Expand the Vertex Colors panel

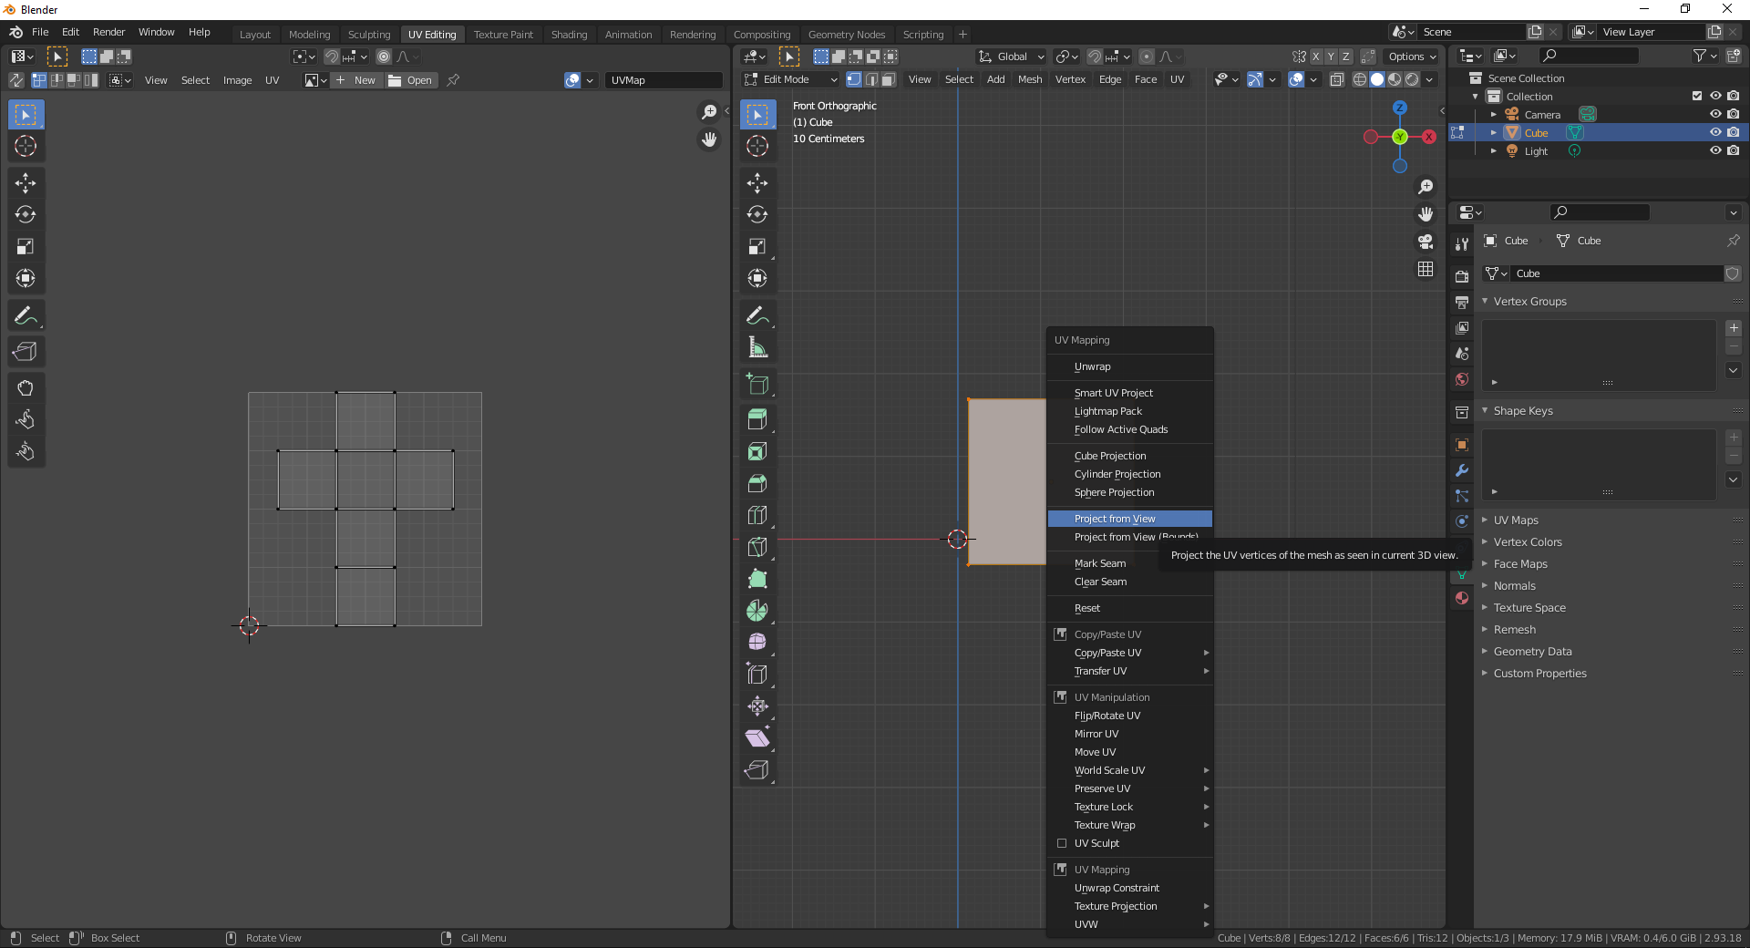[x=1527, y=542]
